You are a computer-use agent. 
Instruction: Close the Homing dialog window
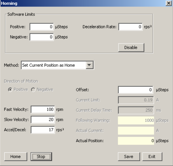tap(169, 3)
